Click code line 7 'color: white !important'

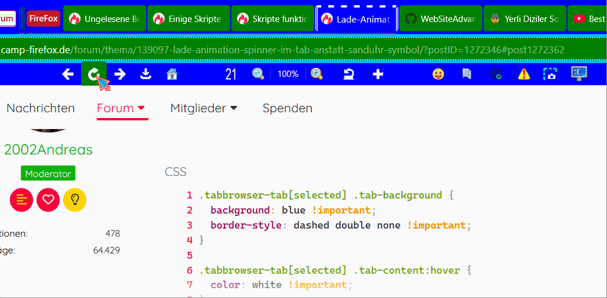[282, 285]
